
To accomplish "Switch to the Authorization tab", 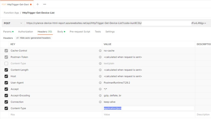I will (x=26, y=32).
